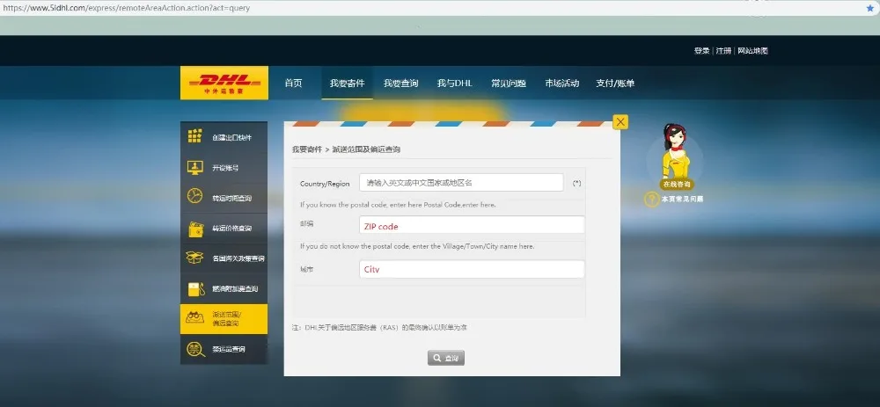Screen dimensions: 880x407
Task: Click the 查询 search button
Action: (x=446, y=358)
